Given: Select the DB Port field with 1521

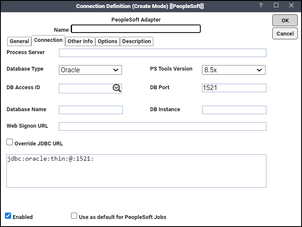Looking at the screenshot, I should click(234, 88).
